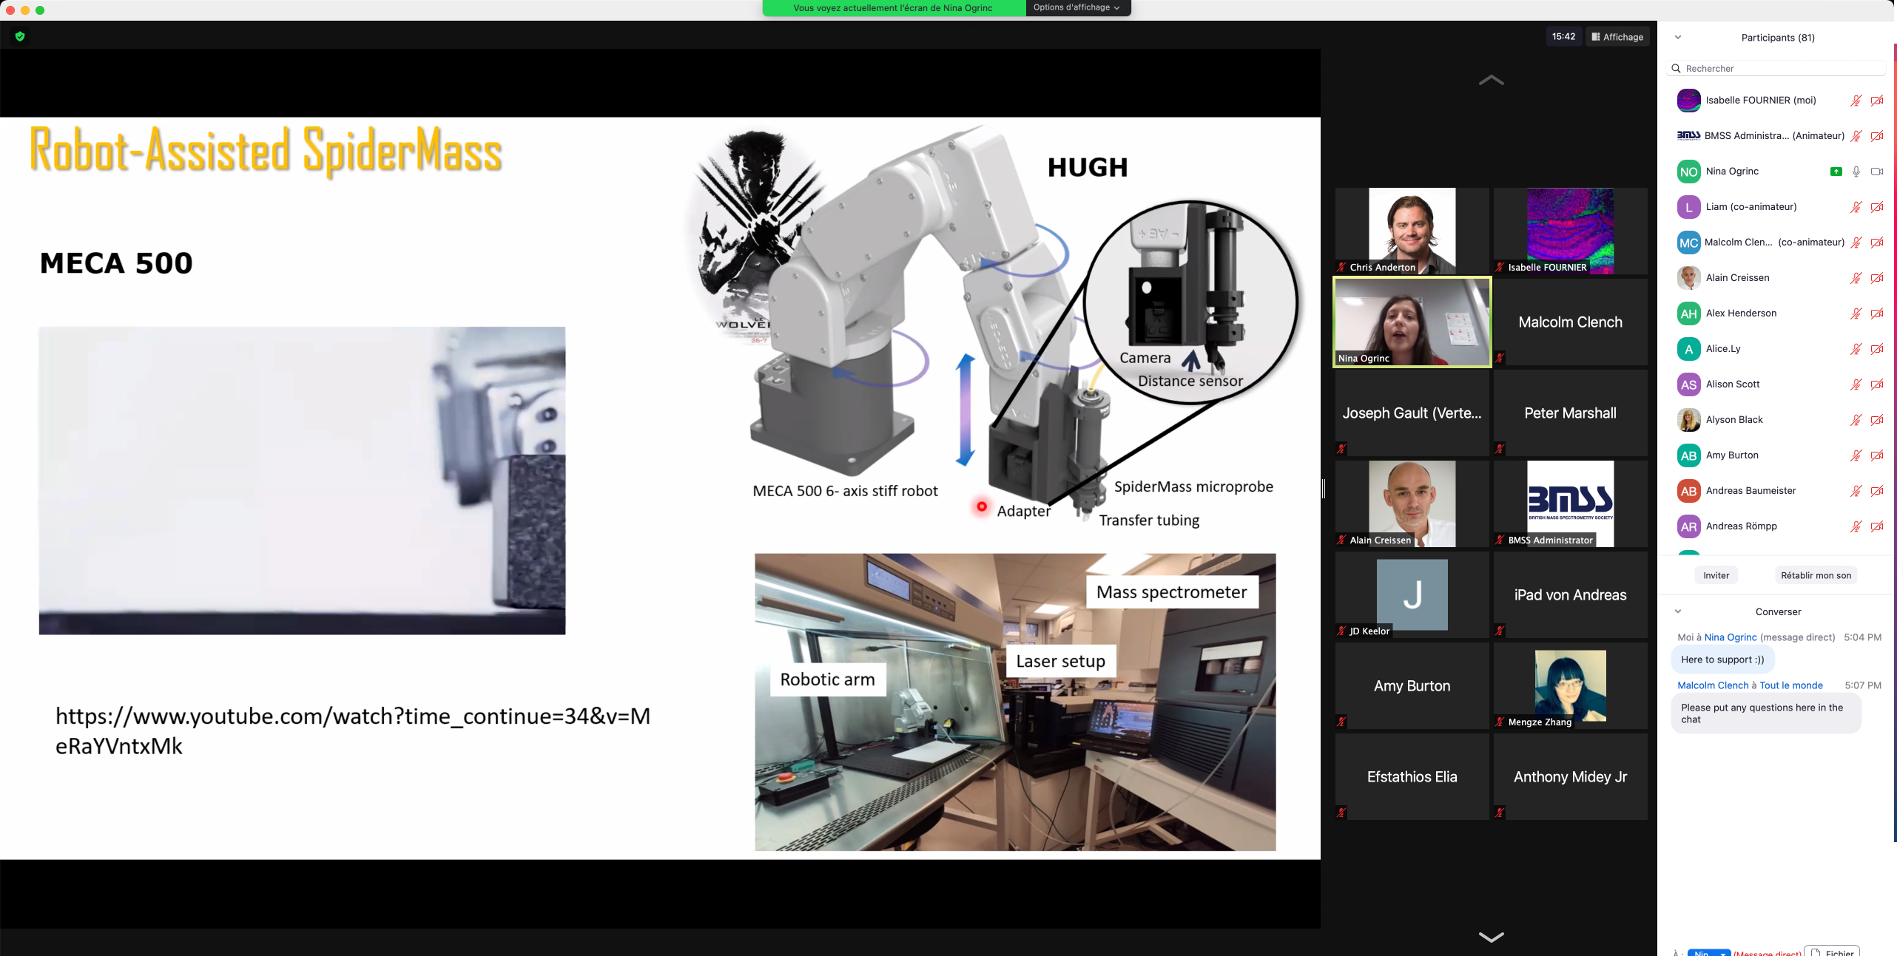Collapse the Converser chat panel chevron
This screenshot has width=1897, height=956.
[1678, 611]
